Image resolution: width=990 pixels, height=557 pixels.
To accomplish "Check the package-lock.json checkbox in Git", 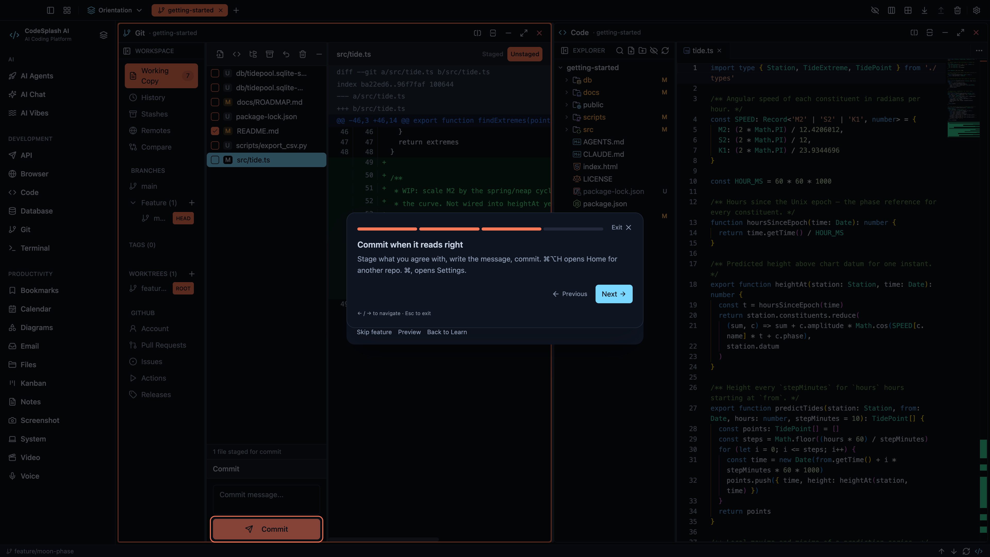I will point(215,117).
